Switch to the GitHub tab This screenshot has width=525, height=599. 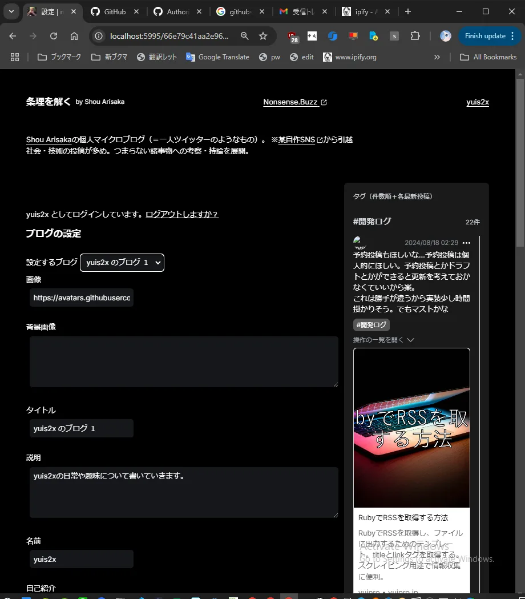pyautogui.click(x=115, y=11)
